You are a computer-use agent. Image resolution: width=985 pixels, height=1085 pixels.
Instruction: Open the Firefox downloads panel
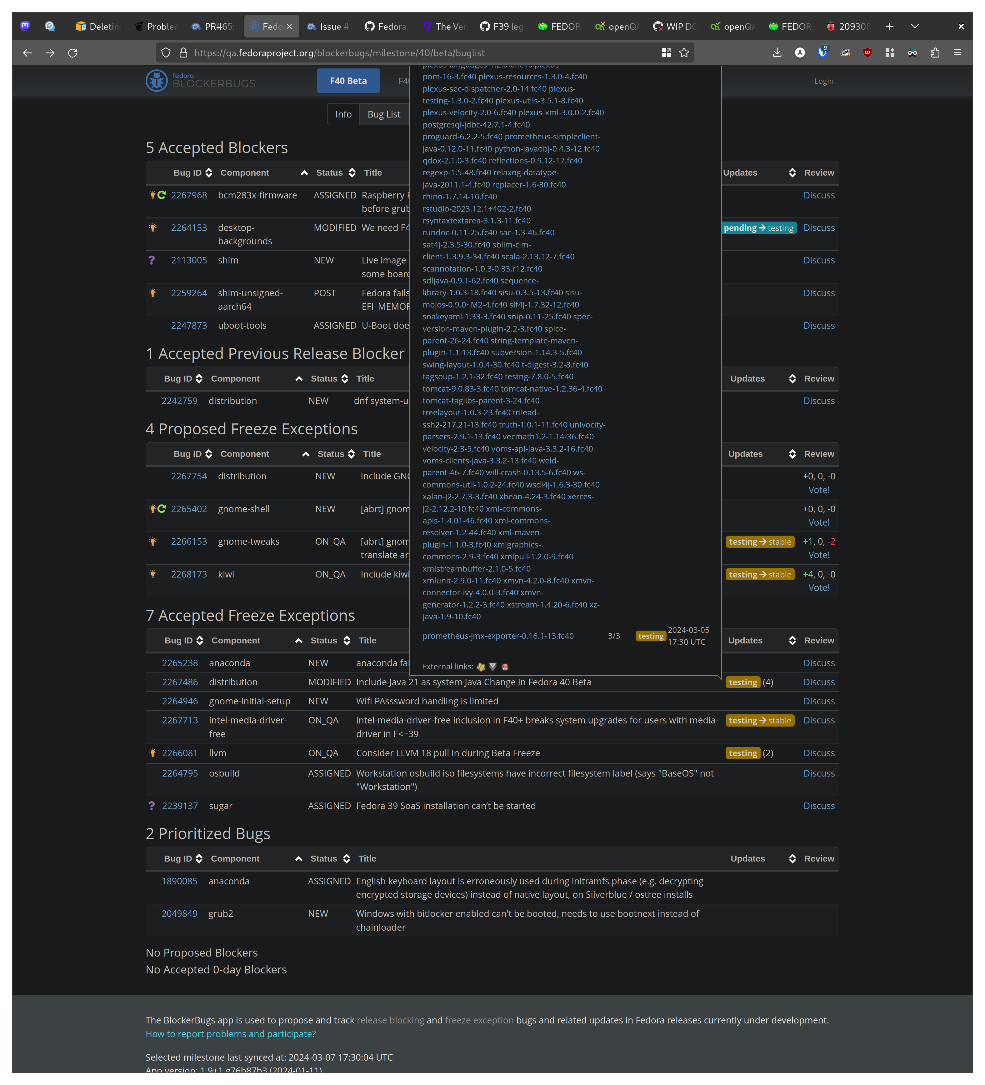click(x=777, y=53)
